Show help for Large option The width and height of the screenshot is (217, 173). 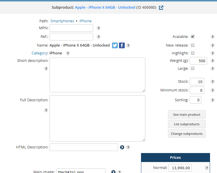click(213, 69)
